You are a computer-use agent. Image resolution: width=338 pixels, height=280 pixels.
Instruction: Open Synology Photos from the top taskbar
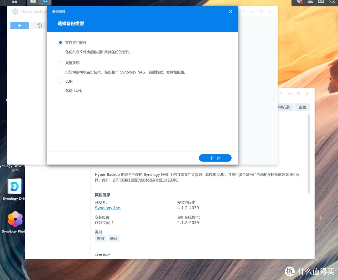33,2
